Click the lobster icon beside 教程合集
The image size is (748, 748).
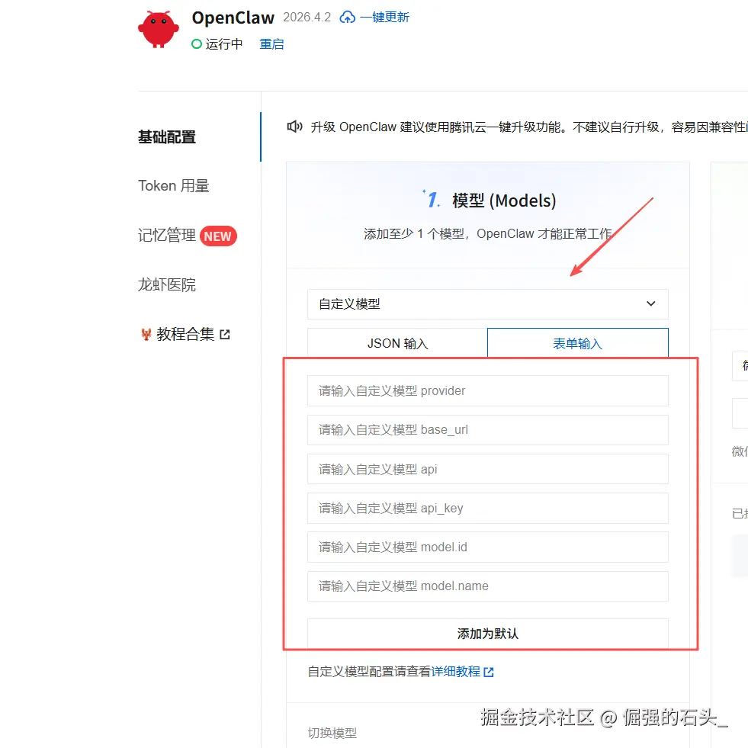pos(146,334)
